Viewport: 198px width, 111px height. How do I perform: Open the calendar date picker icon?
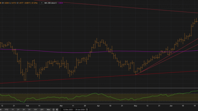(87, 110)
